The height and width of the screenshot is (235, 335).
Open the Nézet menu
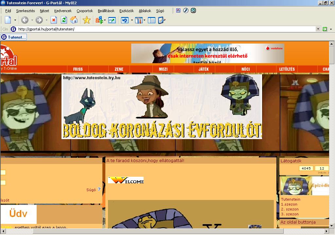click(44, 11)
